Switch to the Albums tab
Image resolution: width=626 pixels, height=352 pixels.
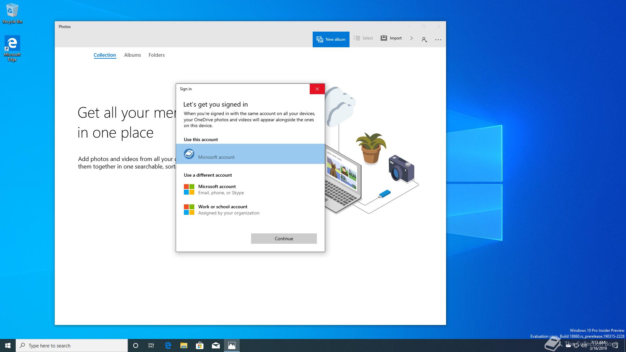pos(132,55)
